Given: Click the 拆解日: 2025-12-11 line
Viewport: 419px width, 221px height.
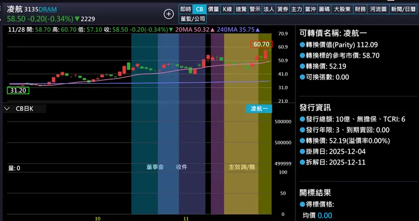Looking at the screenshot, I should 332,162.
